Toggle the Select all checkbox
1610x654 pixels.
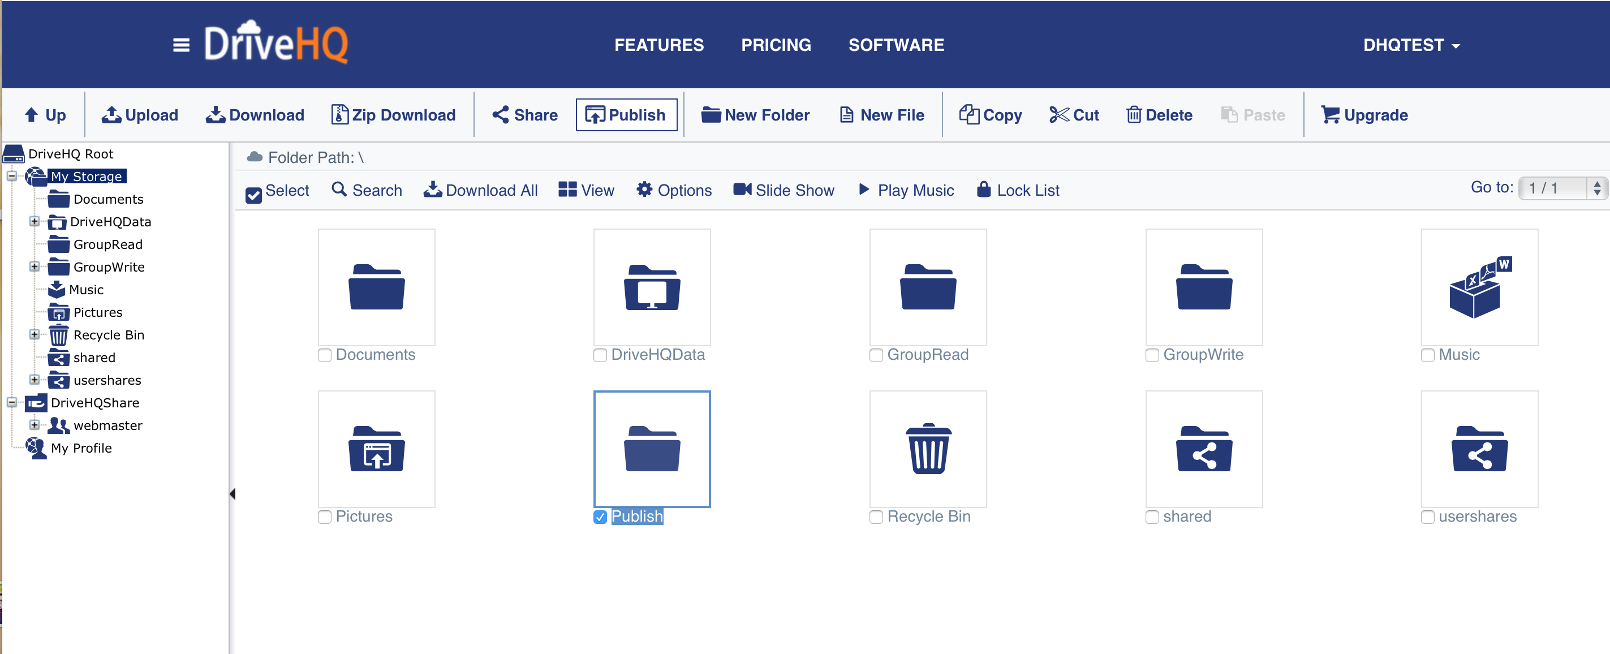point(253,195)
